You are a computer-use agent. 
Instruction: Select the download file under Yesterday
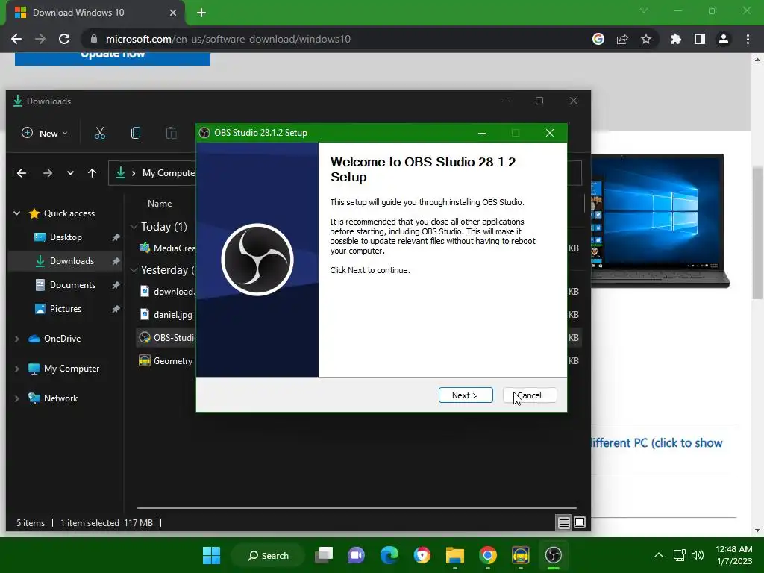[167, 292]
